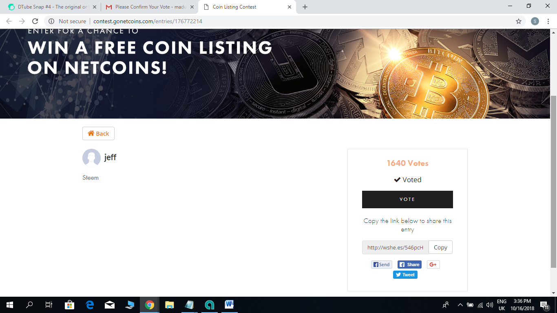Open Microsoft Word from the taskbar
This screenshot has width=557, height=313.
tap(229, 304)
